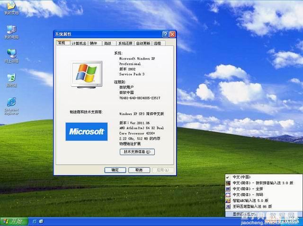Viewport: 303px width, 226px height.
Task: Switch to the 自动更新 tab
Action: click(143, 43)
